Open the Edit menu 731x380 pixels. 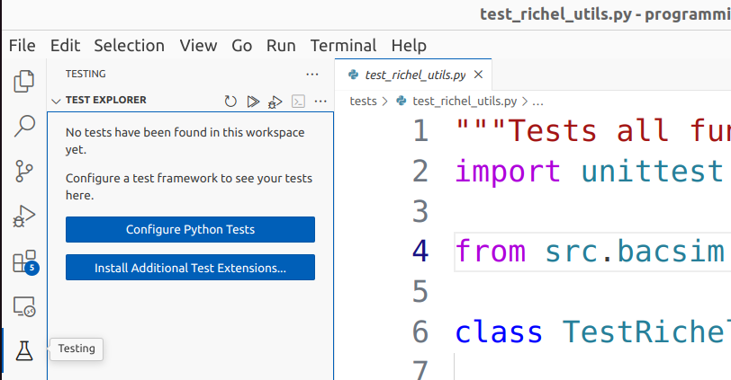[x=65, y=46]
